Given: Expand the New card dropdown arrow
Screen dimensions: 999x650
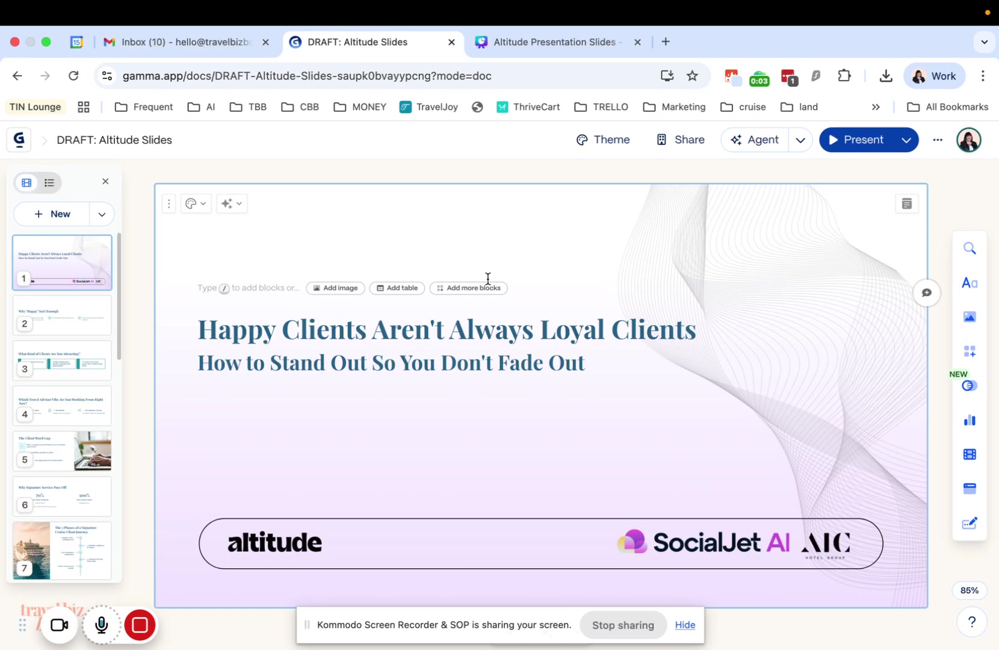Looking at the screenshot, I should click(x=102, y=214).
